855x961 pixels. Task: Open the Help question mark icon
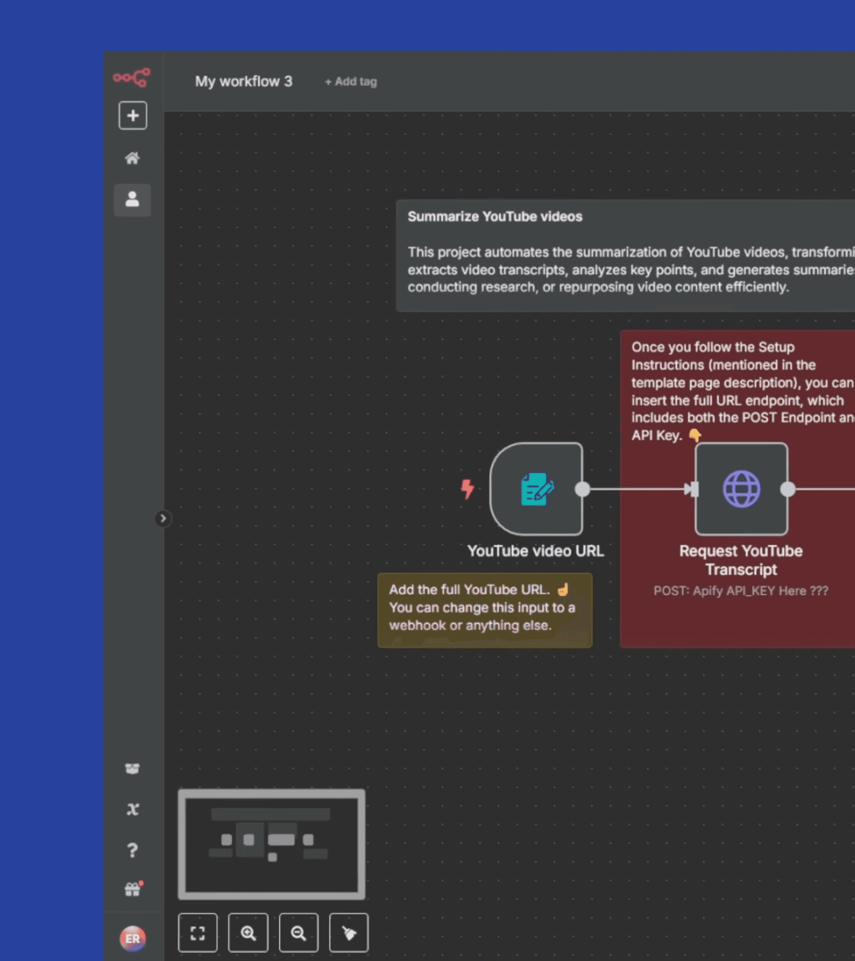(x=132, y=850)
